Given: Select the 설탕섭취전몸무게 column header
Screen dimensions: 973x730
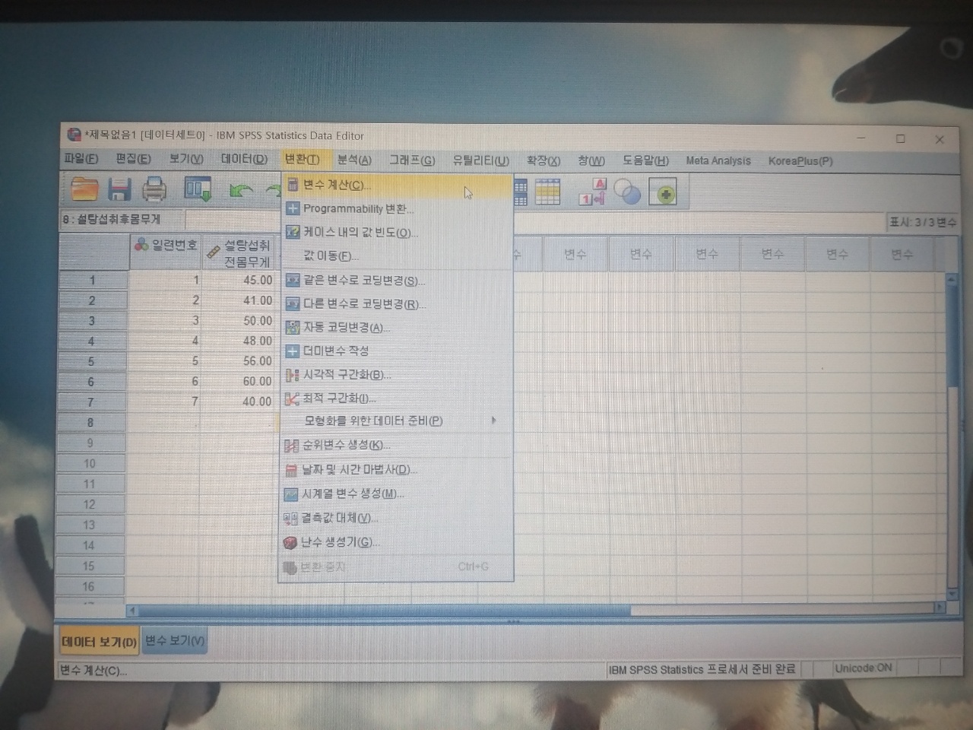Looking at the screenshot, I should pos(239,252).
